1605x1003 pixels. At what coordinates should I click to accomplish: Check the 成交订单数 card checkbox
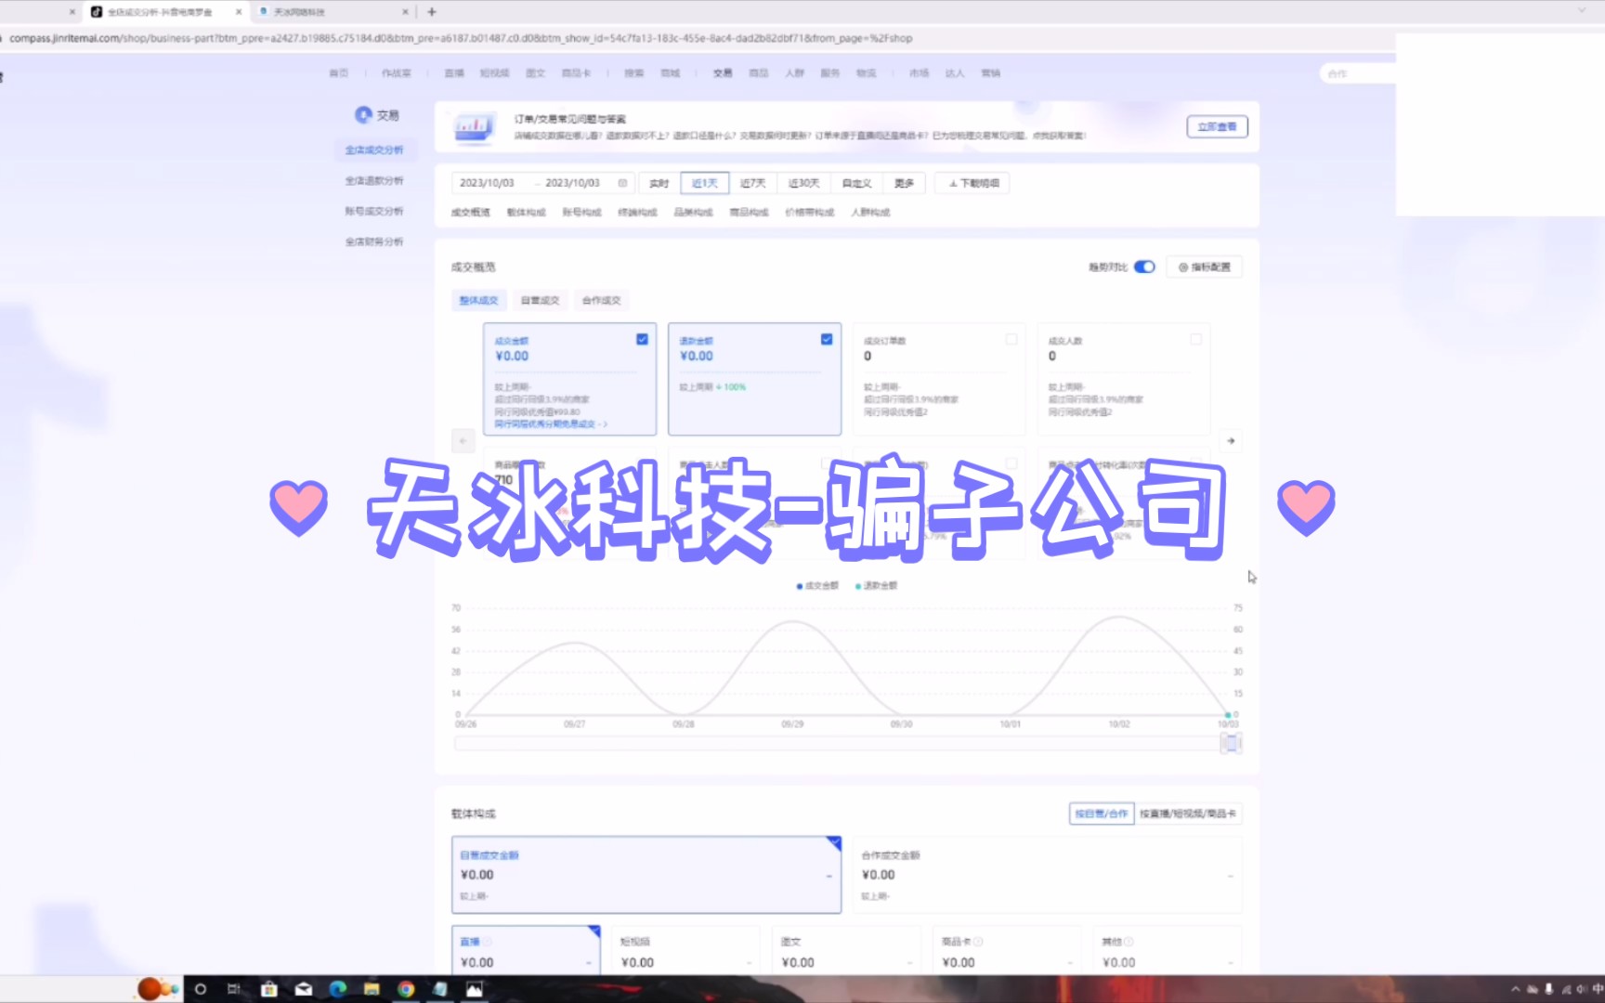coord(1011,339)
